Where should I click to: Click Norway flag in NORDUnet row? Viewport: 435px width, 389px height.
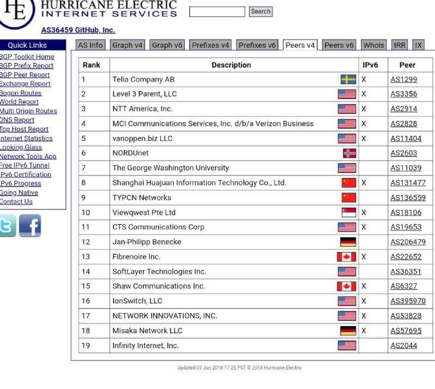(x=350, y=153)
